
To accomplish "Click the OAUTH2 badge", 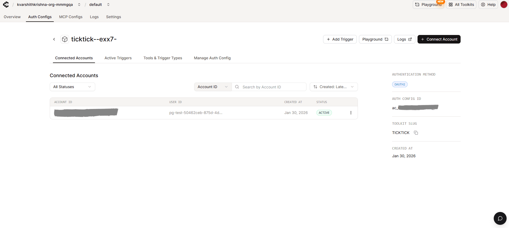I will (x=400, y=84).
